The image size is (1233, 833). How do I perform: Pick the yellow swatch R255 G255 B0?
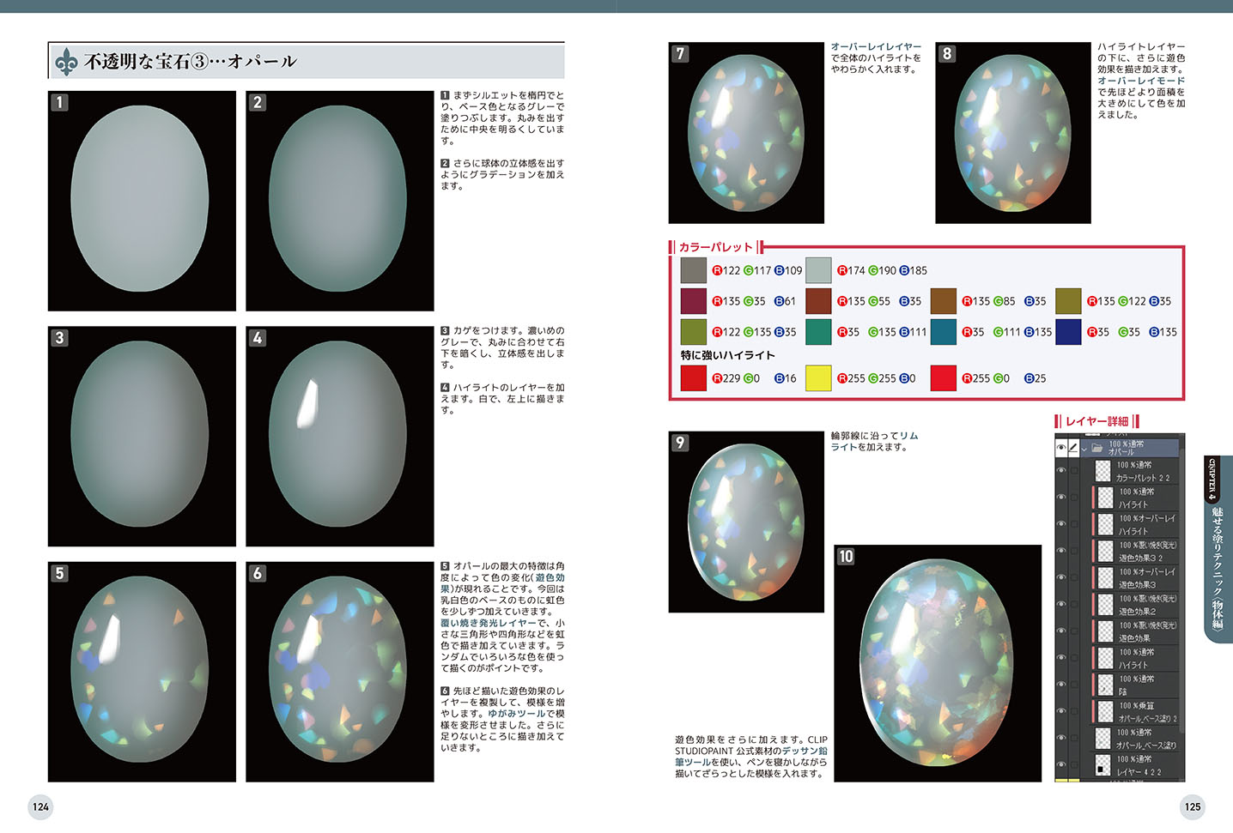(x=818, y=378)
